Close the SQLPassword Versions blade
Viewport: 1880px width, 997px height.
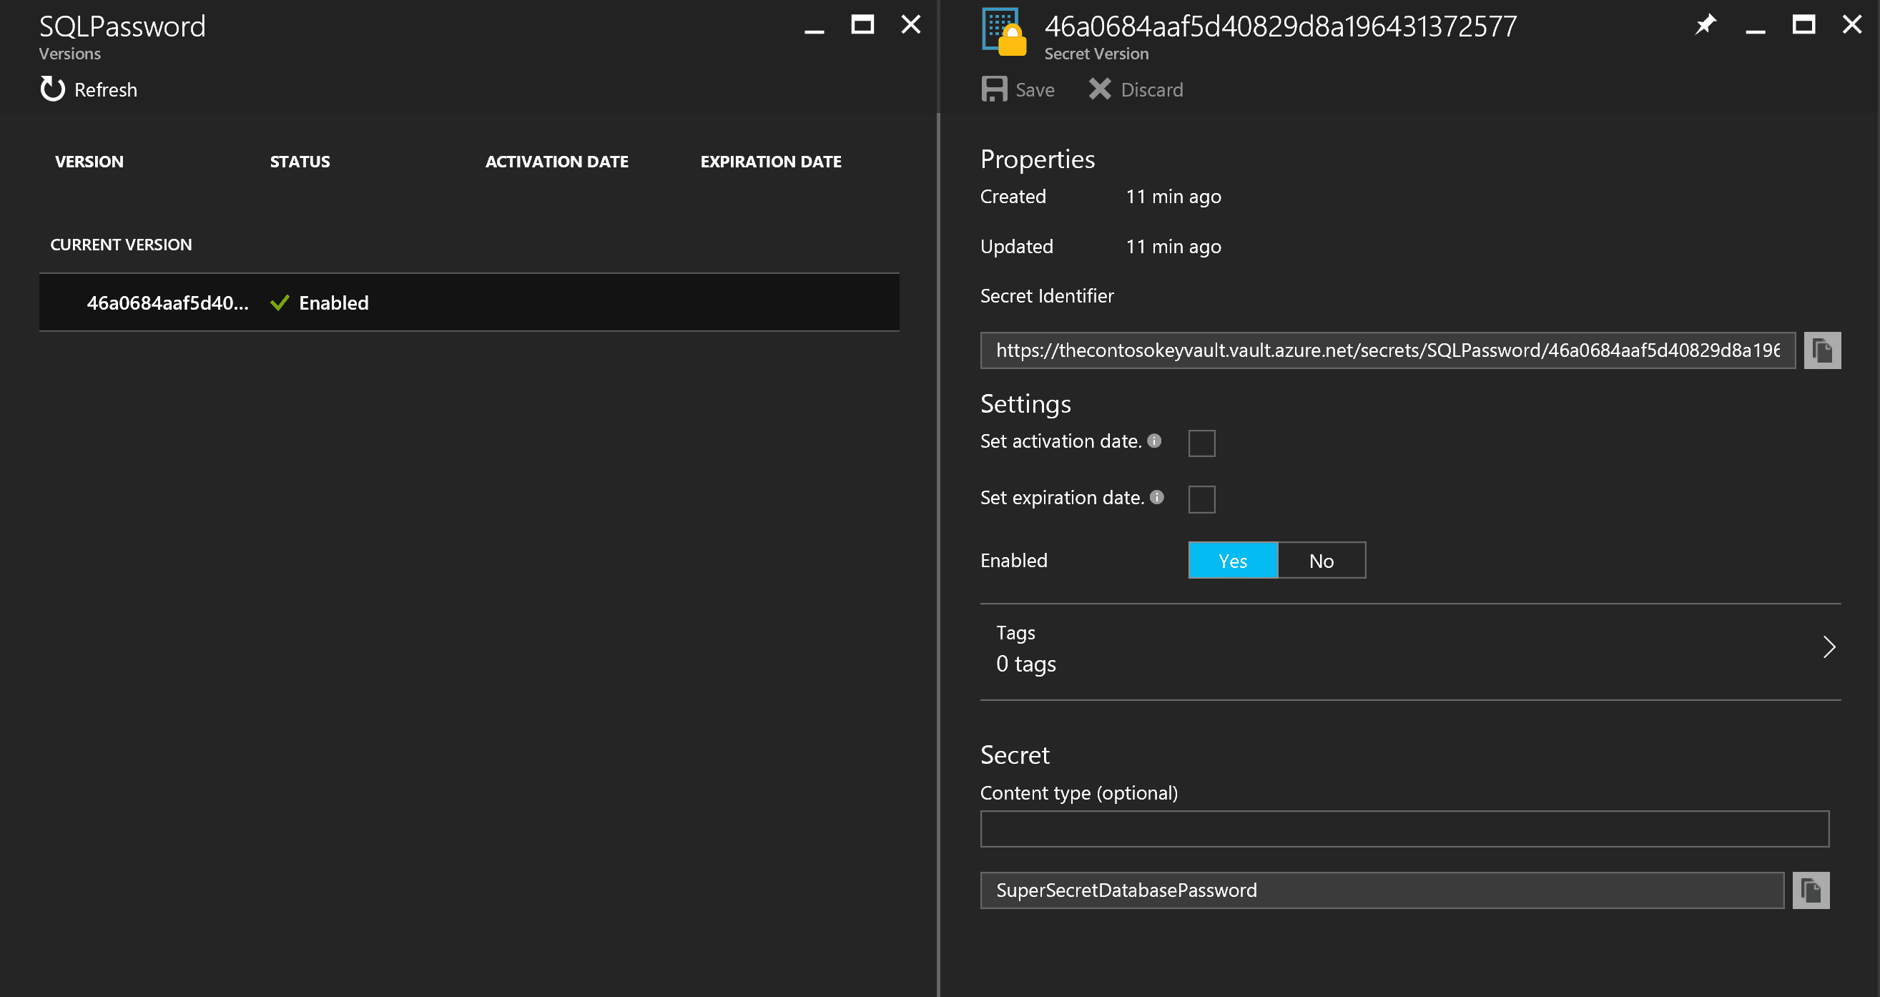911,25
